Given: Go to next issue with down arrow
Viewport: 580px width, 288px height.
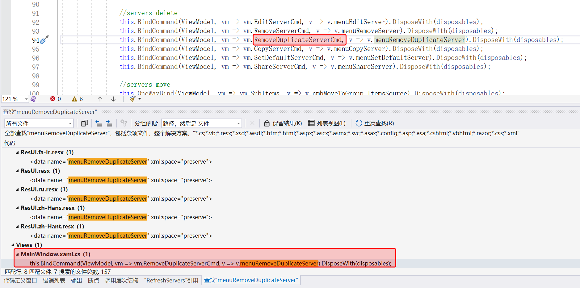Looking at the screenshot, I should (113, 99).
